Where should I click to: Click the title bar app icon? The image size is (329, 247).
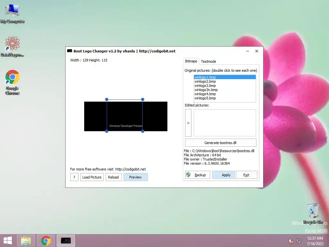[x=69, y=51]
